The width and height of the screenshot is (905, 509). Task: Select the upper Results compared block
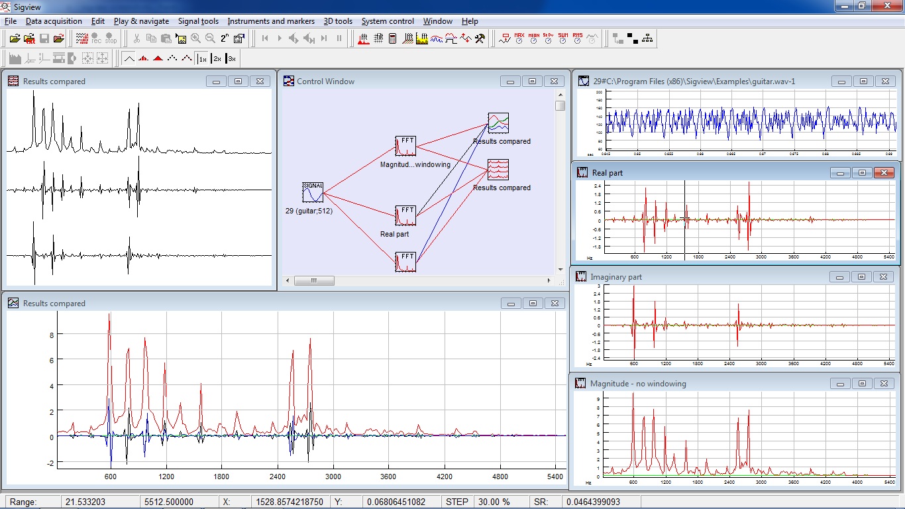pyautogui.click(x=498, y=123)
